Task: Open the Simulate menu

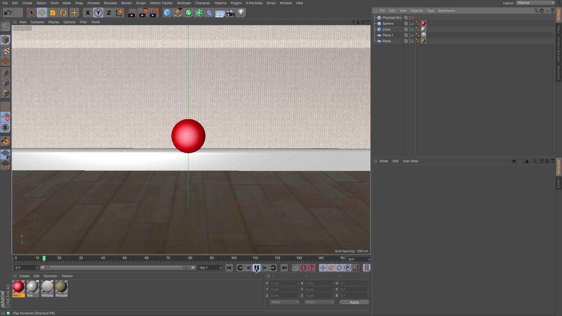Action: [110, 3]
